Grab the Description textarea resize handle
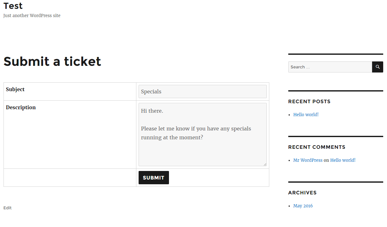Viewport: 387px width, 227px height. 265,164
